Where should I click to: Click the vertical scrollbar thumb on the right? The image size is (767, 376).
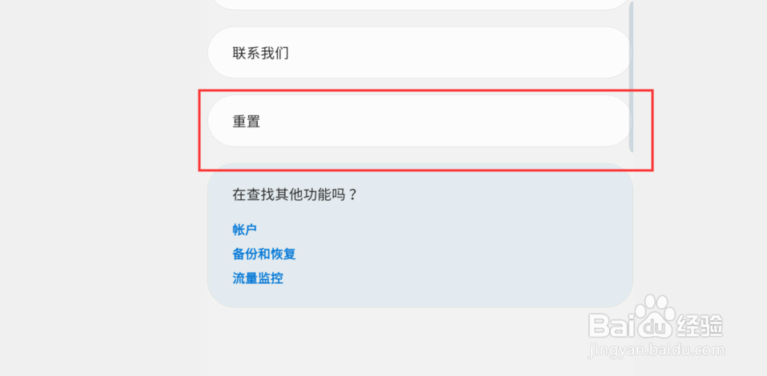click(631, 77)
